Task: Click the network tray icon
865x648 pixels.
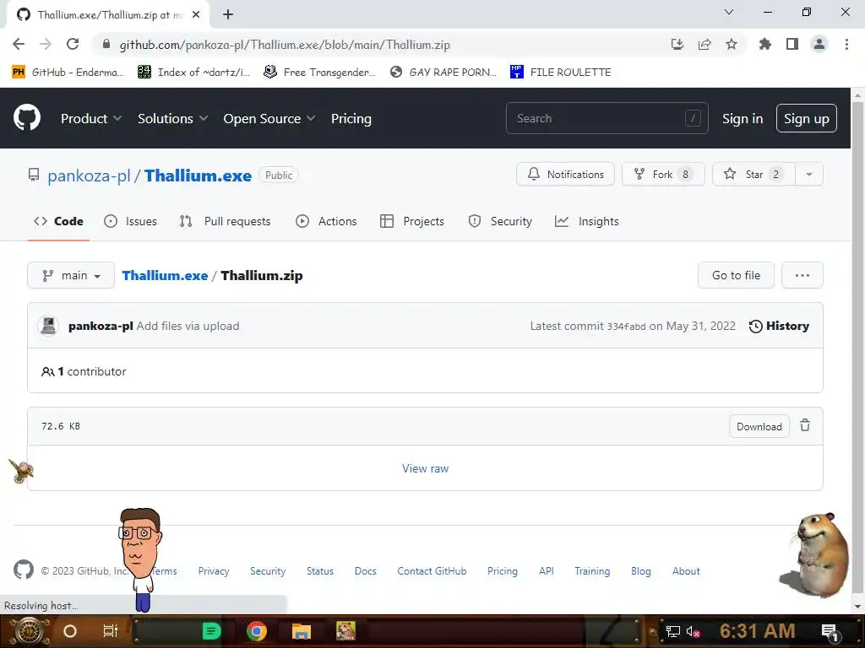Action: point(672,631)
